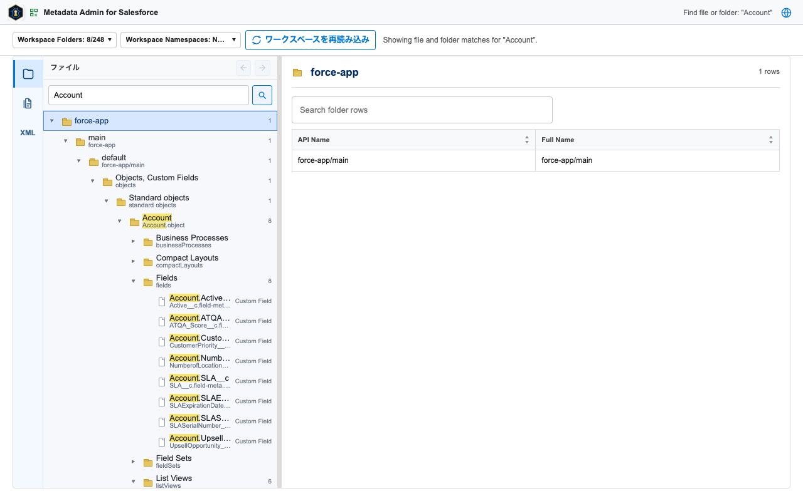Switch to the XML sidebar view
803x501 pixels.
click(28, 133)
